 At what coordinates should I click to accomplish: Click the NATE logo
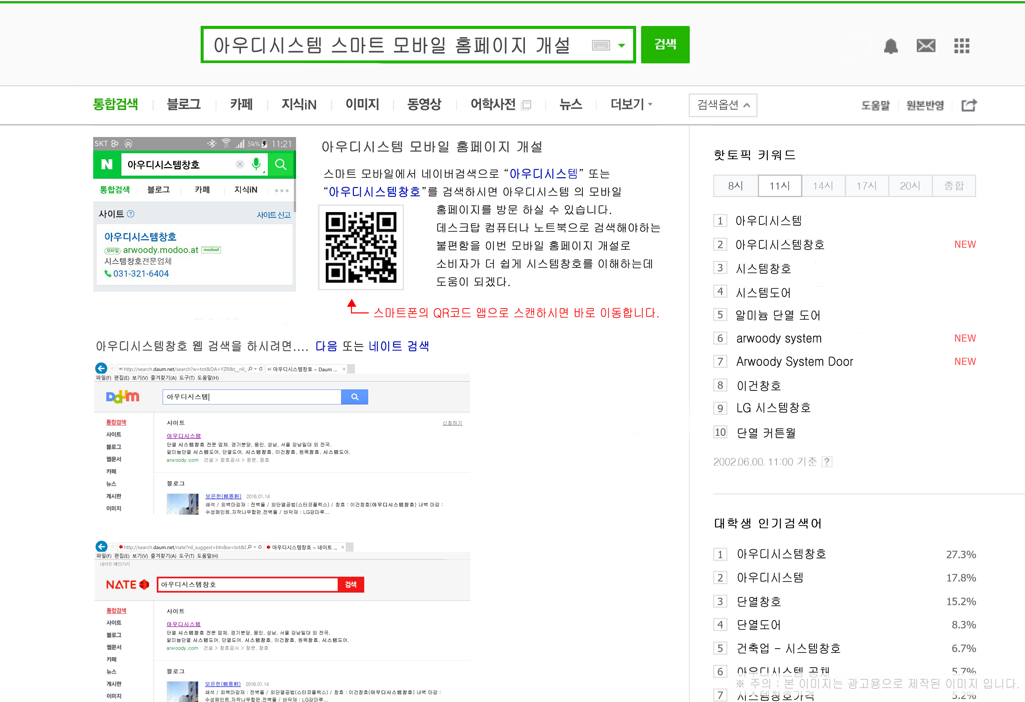[x=127, y=584]
